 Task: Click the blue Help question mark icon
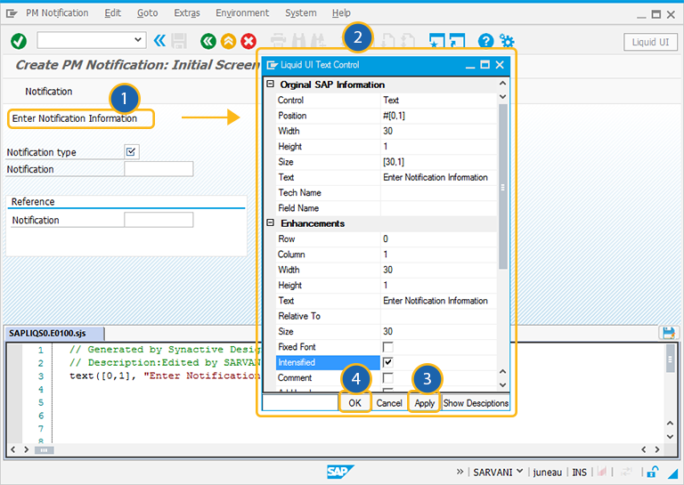pos(485,42)
